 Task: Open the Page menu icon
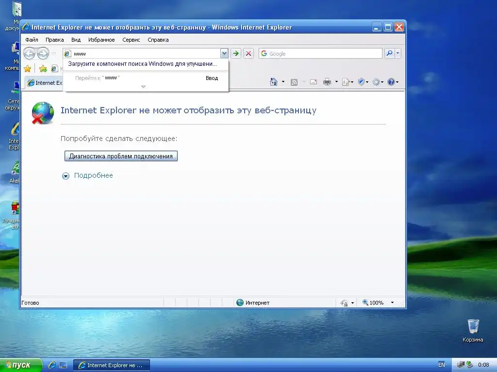(x=347, y=82)
